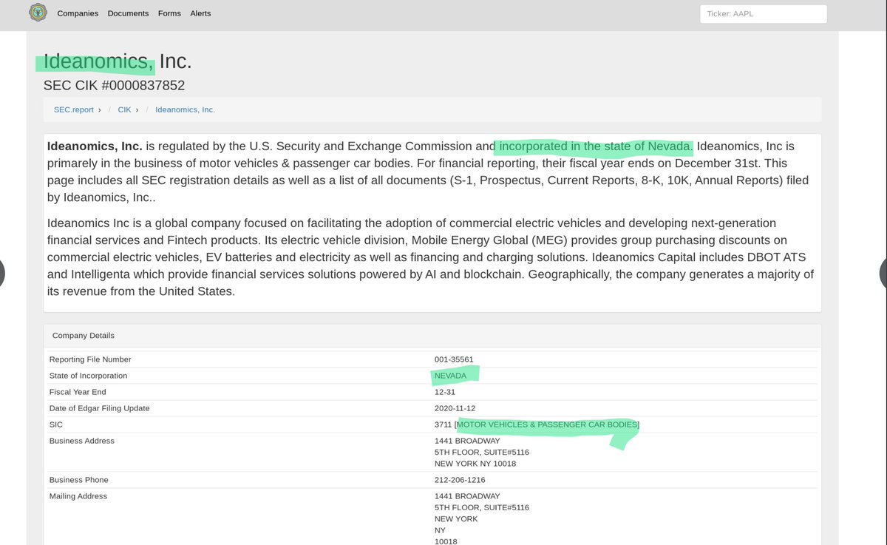Open the Alerts menu item
The height and width of the screenshot is (545, 887).
(x=200, y=13)
